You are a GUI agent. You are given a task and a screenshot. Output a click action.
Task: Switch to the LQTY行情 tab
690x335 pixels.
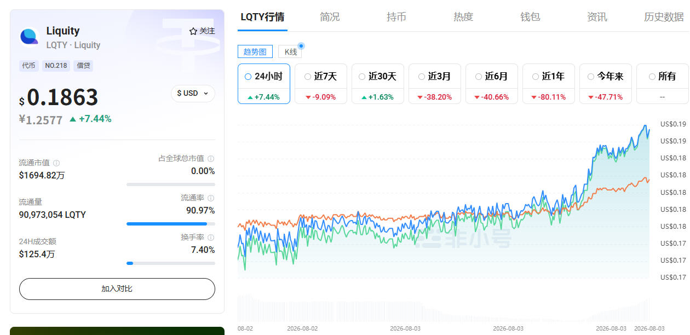(262, 17)
